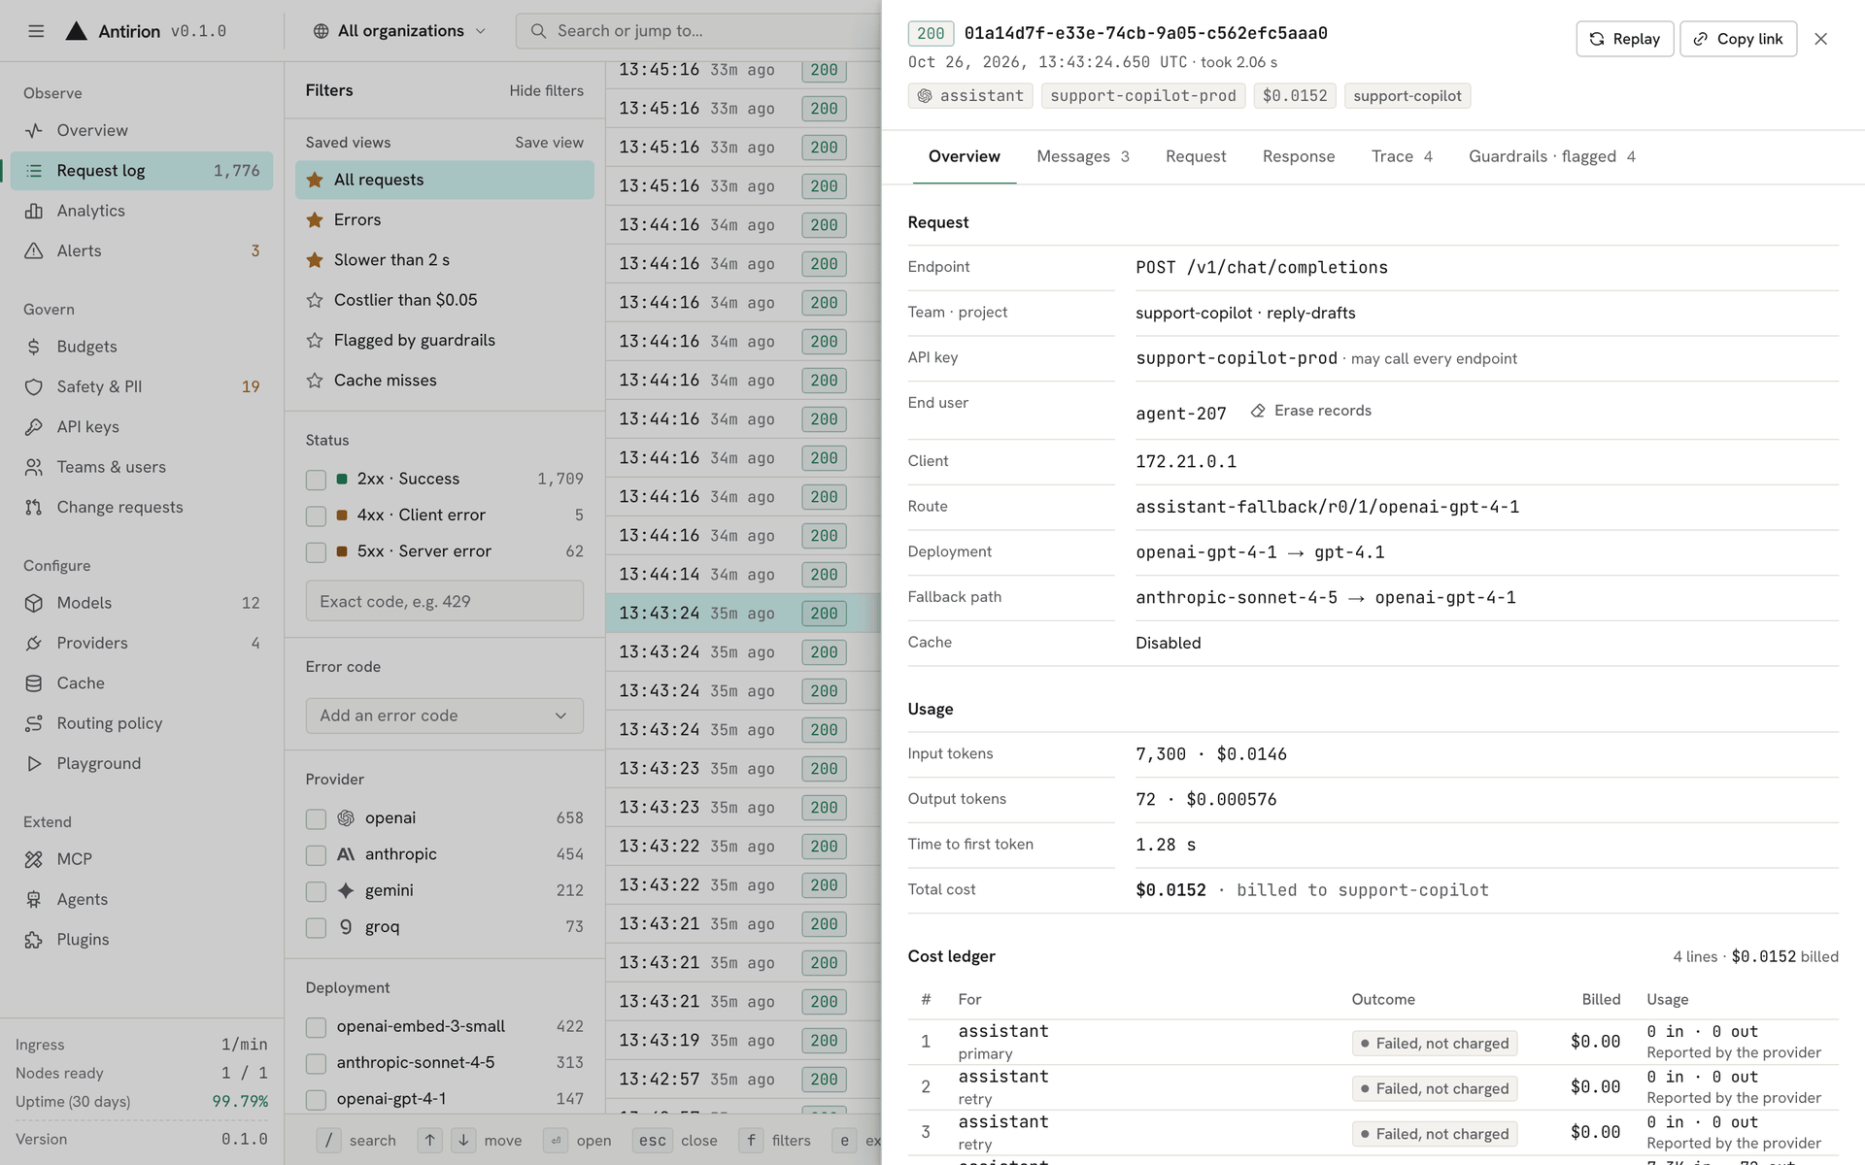Open Providers plug icon
Viewport: 1865px width, 1165px height.
click(34, 643)
